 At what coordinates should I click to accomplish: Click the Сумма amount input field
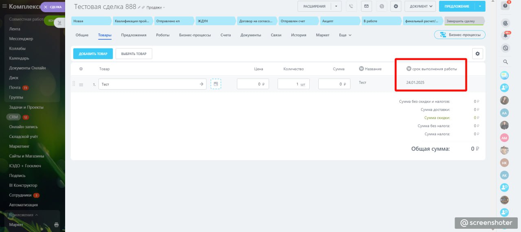coord(334,84)
